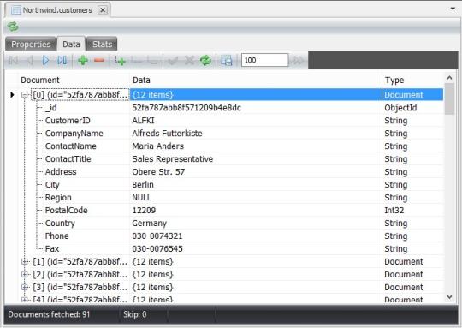Image resolution: width=462 pixels, height=328 pixels.
Task: Click the Type column header
Action: (394, 81)
